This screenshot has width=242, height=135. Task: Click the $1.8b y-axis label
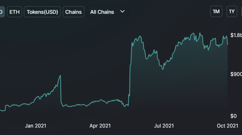(x=236, y=35)
